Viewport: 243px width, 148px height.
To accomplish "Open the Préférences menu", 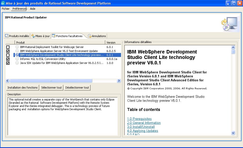I will [x=20, y=9].
